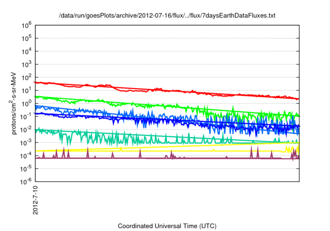Click the 10^-1 y-axis tick label
This screenshot has height=231, width=330.
[26, 117]
